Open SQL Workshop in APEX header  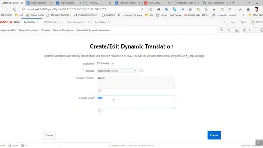pyautogui.click(x=51, y=22)
